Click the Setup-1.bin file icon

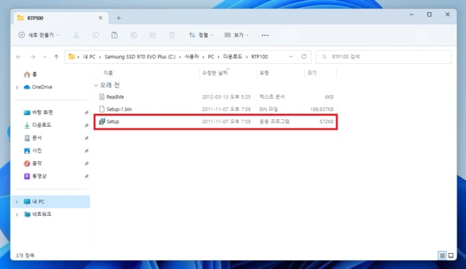[x=102, y=109]
